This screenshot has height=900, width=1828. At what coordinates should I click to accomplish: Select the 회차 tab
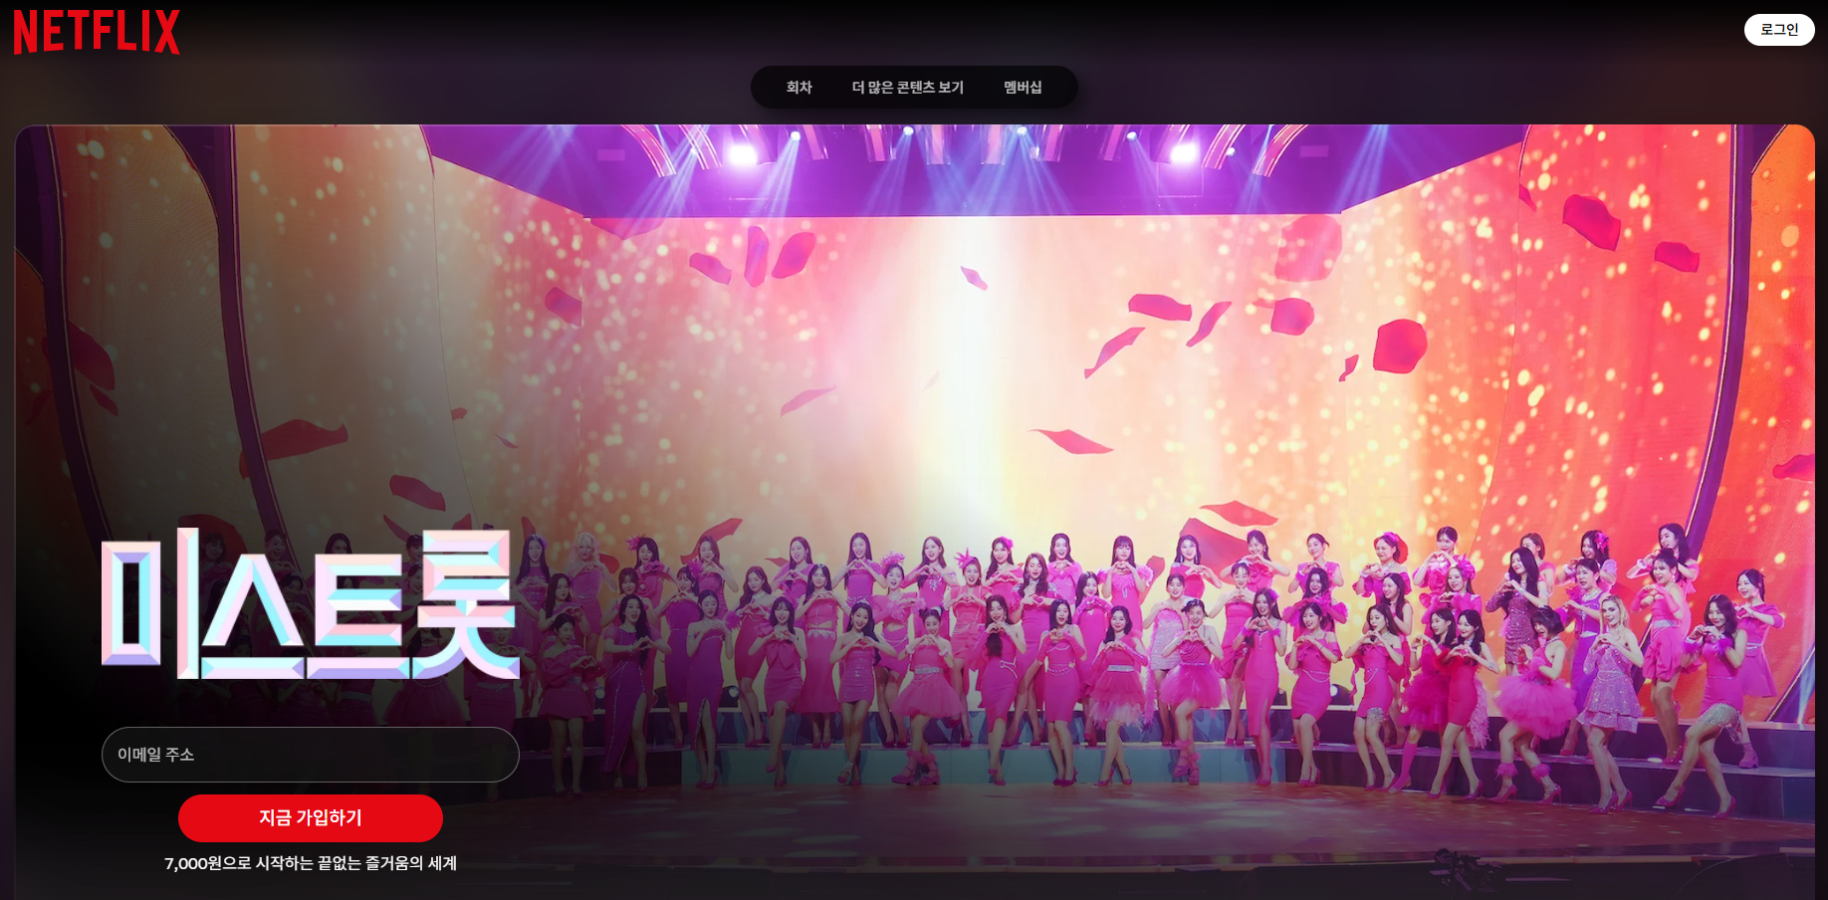point(800,88)
